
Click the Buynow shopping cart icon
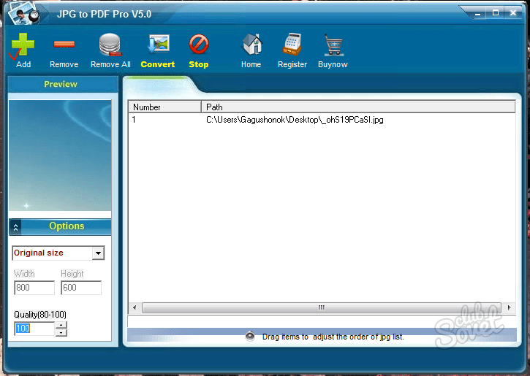pyautogui.click(x=333, y=45)
